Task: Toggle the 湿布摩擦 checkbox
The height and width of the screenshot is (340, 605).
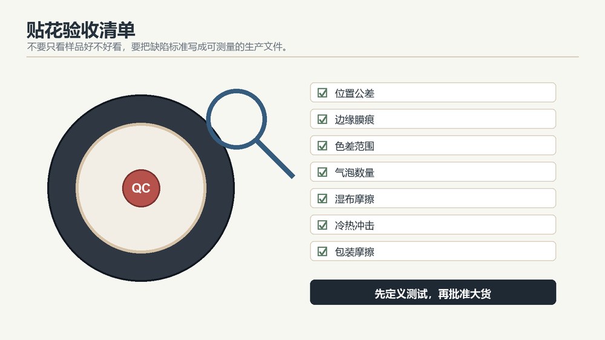Action: tap(322, 198)
